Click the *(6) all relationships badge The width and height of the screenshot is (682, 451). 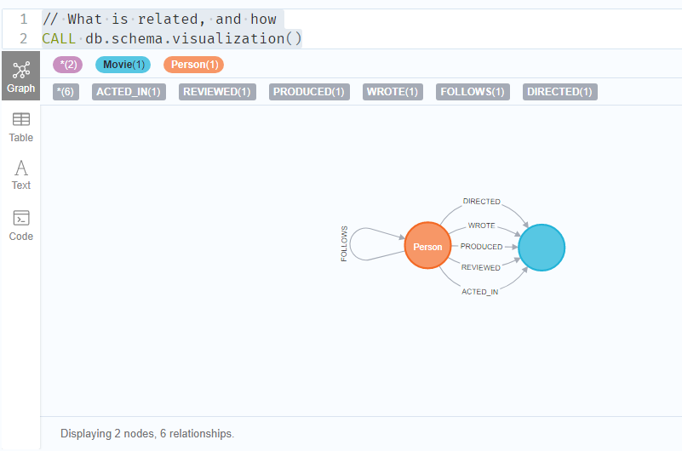pos(66,92)
